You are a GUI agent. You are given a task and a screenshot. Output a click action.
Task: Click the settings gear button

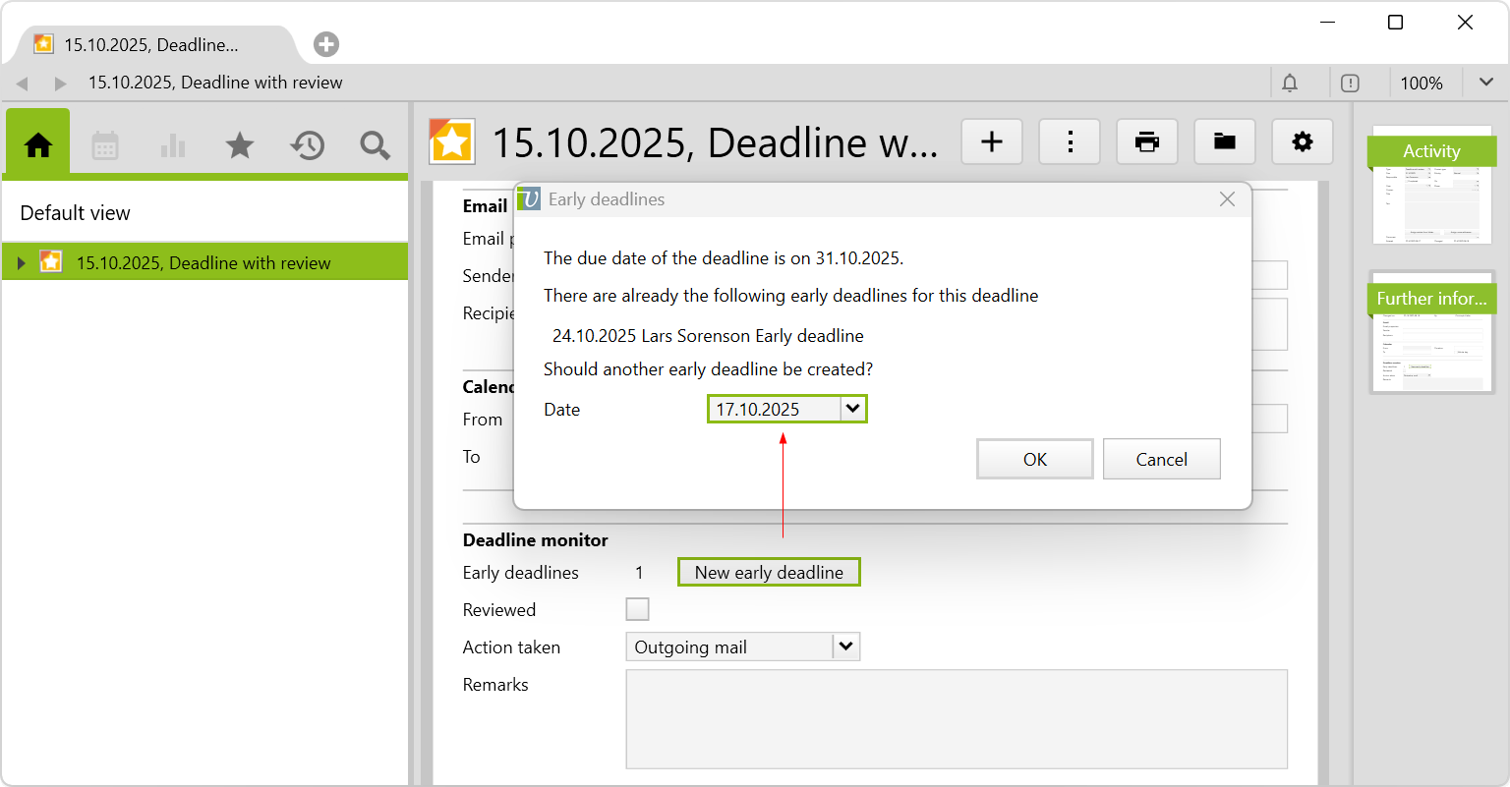[x=1302, y=142]
